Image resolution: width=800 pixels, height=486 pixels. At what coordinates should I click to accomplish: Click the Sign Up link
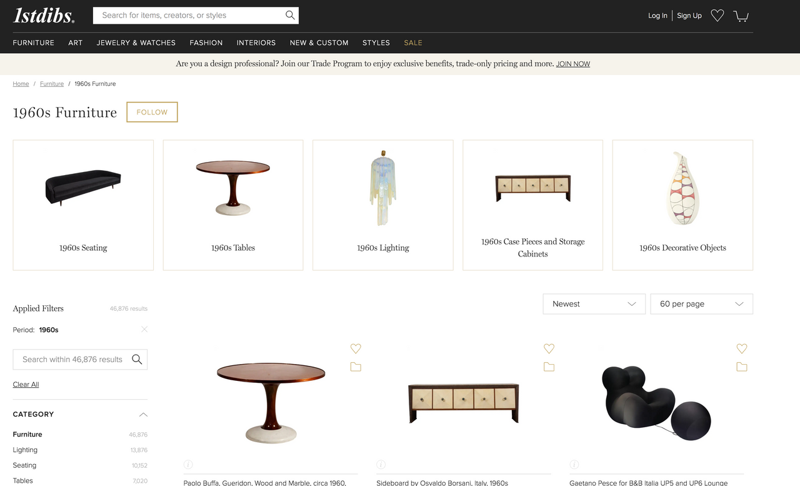click(x=689, y=16)
